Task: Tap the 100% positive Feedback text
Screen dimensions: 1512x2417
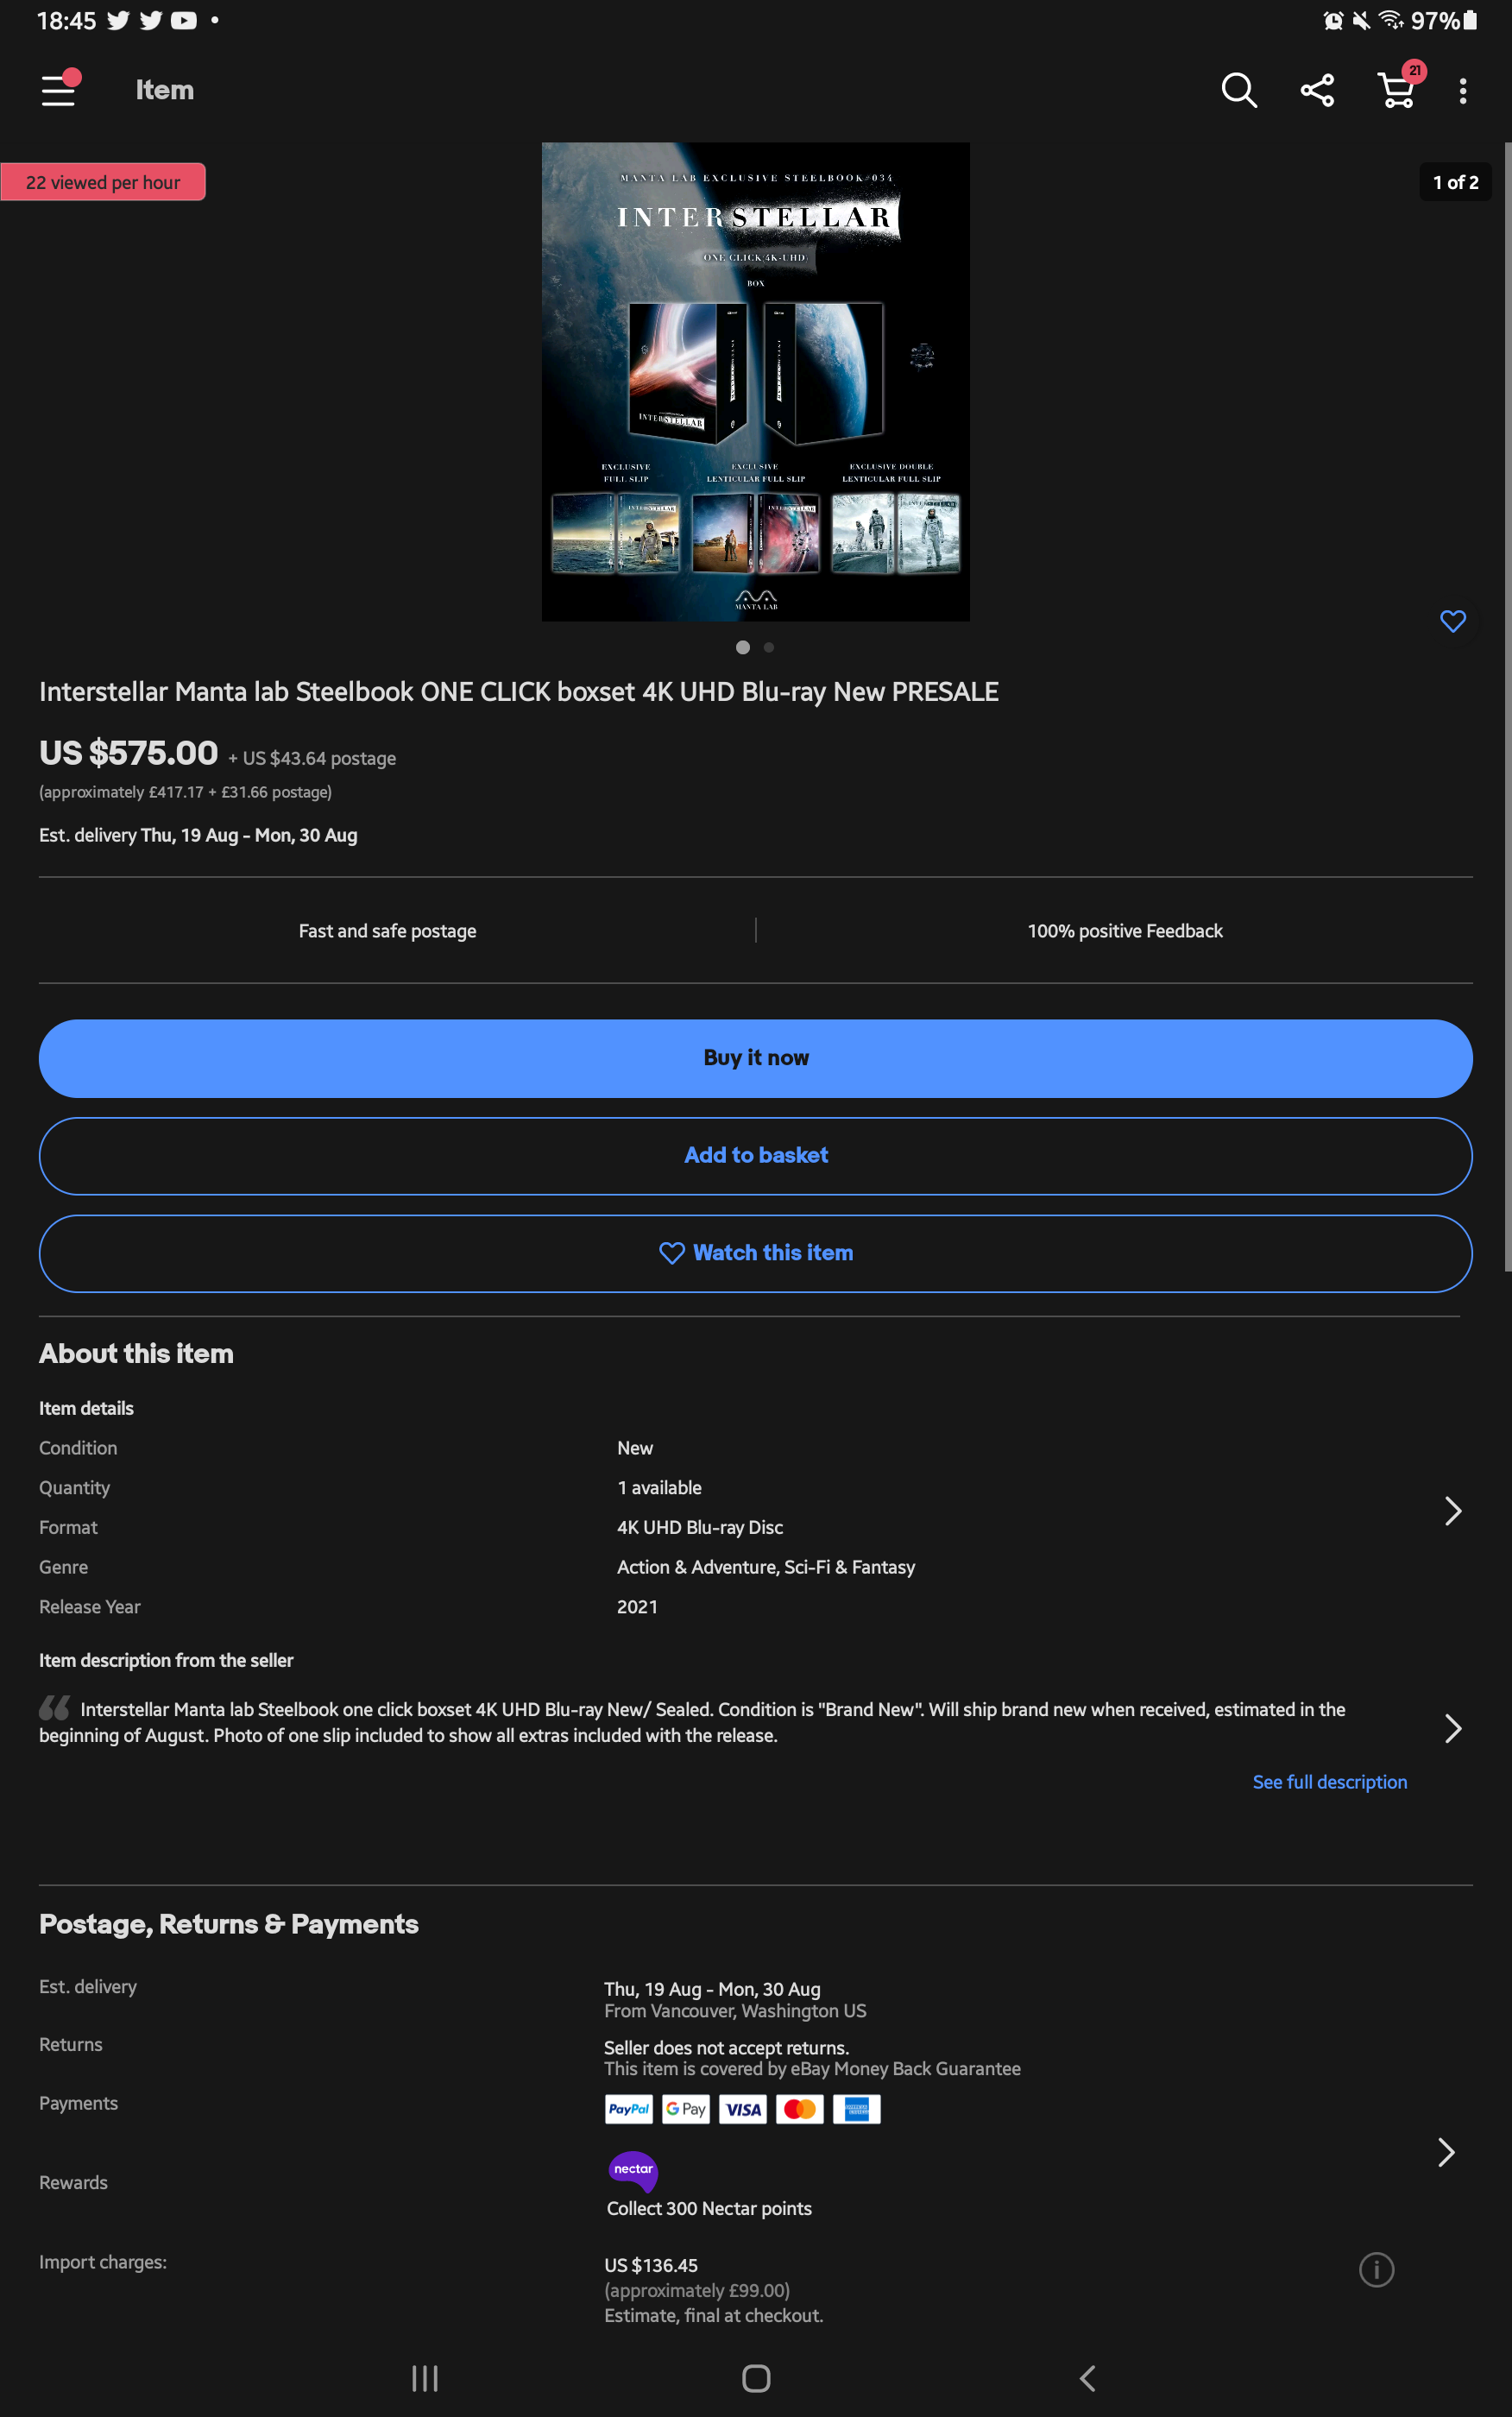Action: 1125,931
